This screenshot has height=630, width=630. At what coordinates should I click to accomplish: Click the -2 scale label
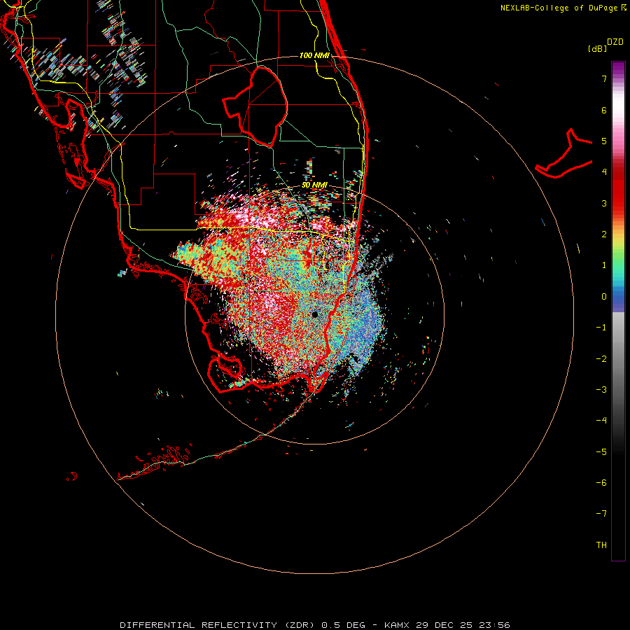click(x=601, y=359)
